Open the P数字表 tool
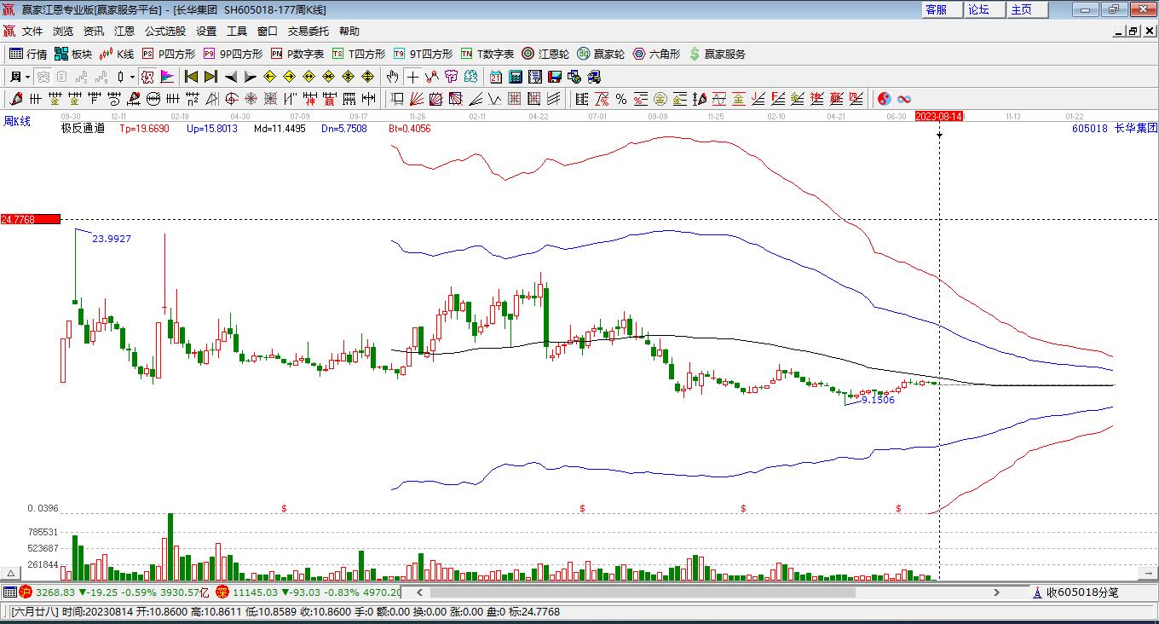 pos(297,54)
